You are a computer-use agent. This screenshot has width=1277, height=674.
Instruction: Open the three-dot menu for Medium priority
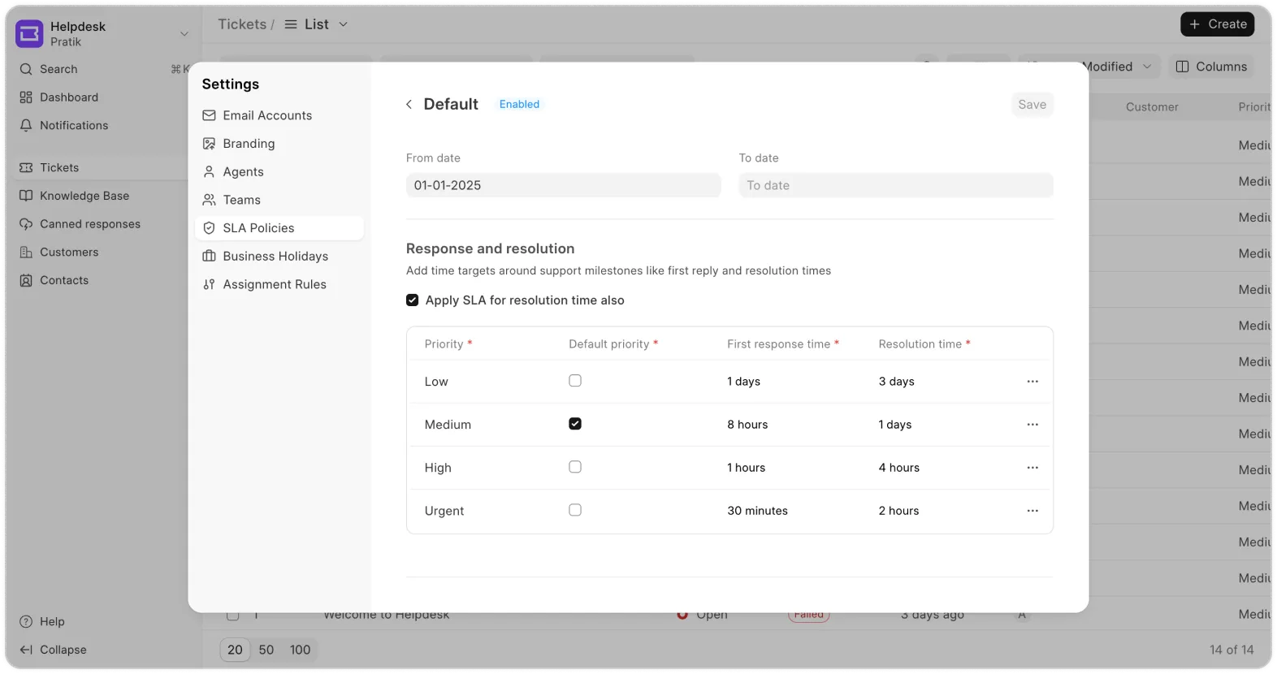point(1032,425)
